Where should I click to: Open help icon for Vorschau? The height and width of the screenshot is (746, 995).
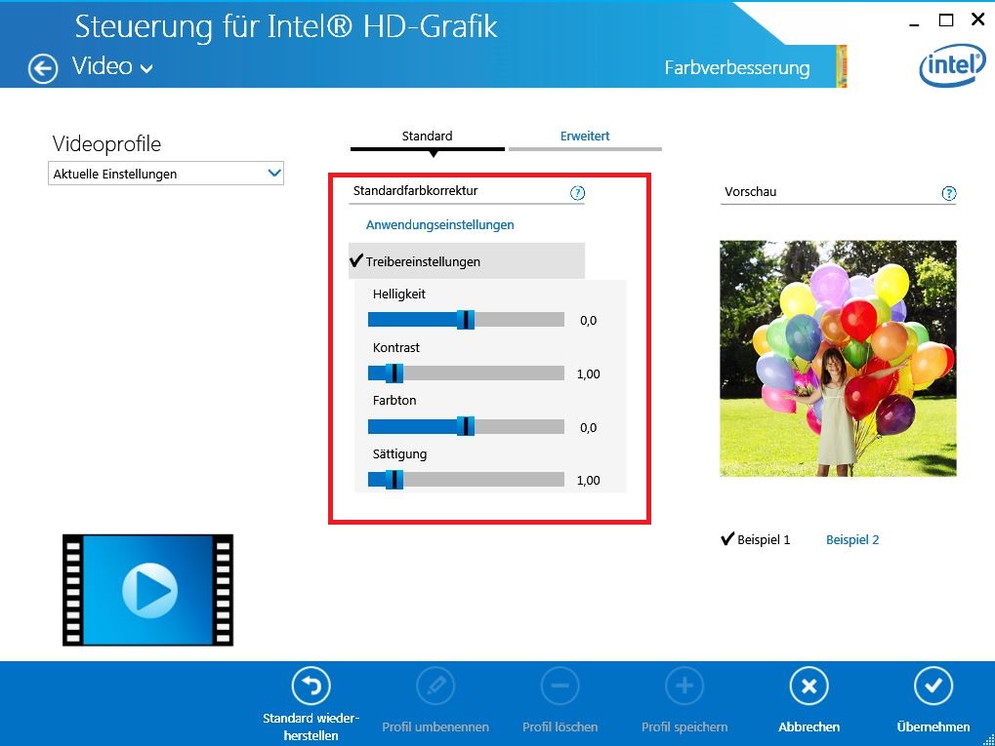click(x=949, y=193)
